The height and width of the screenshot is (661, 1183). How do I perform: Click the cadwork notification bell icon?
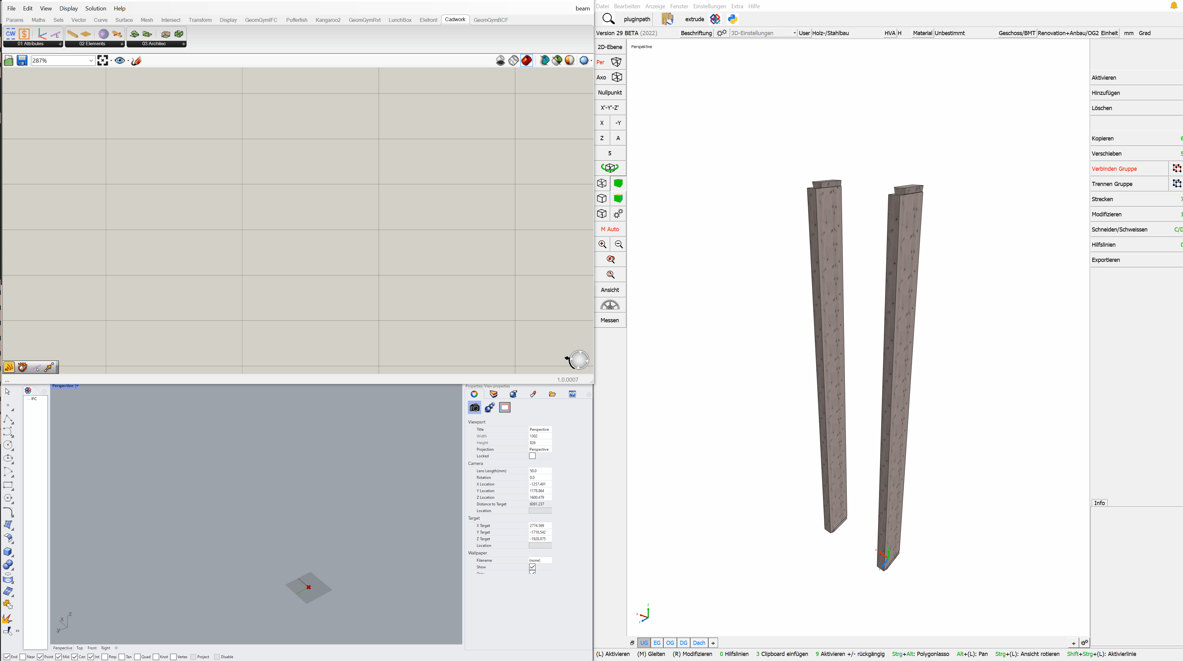pyautogui.click(x=1174, y=6)
